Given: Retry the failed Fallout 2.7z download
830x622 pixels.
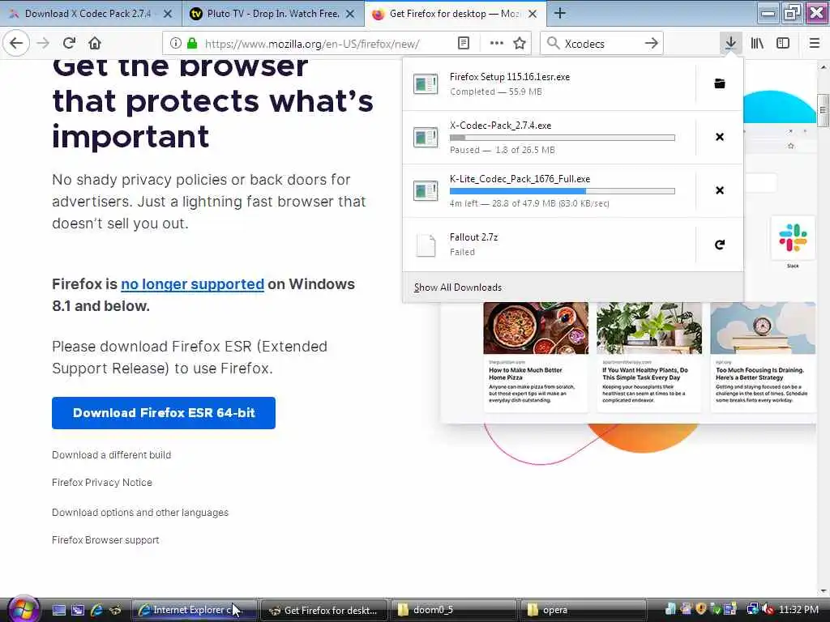Looking at the screenshot, I should (720, 245).
